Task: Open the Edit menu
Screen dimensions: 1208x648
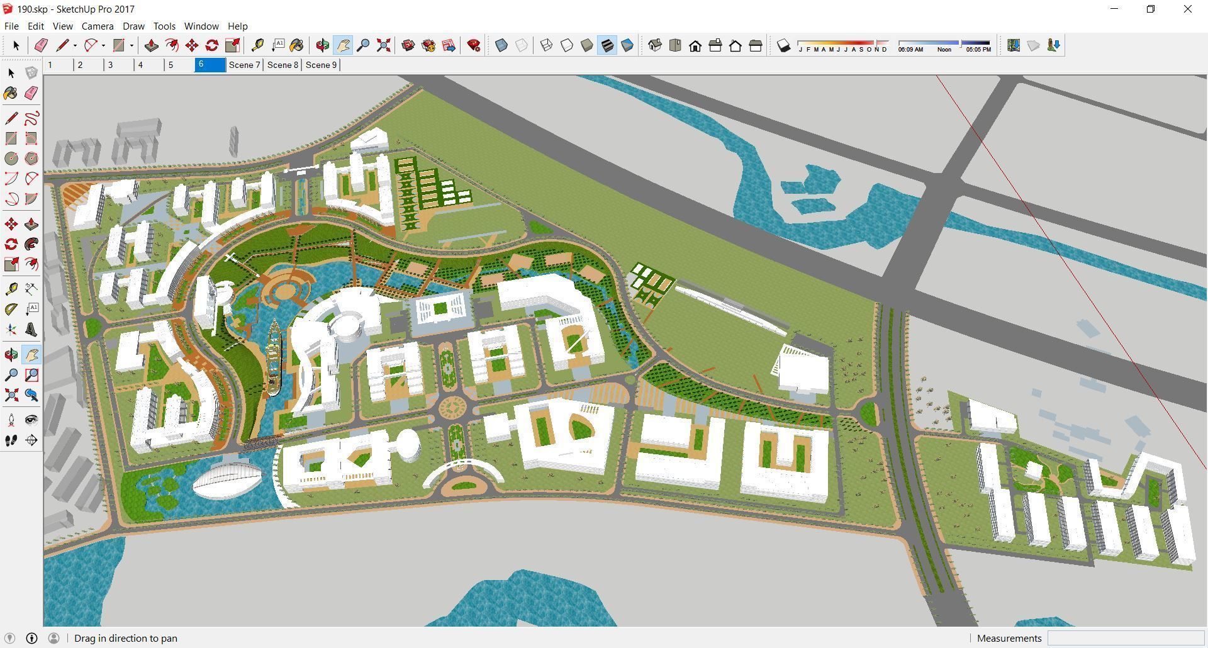Action: tap(36, 26)
